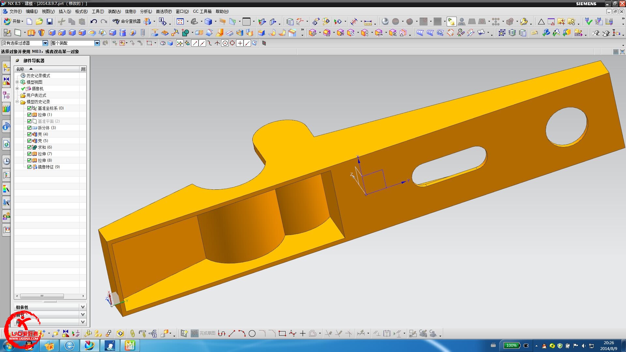The image size is (626, 352).
Task: Toggle checkbox for 基准坐标系 (0)
Action: pos(29,108)
